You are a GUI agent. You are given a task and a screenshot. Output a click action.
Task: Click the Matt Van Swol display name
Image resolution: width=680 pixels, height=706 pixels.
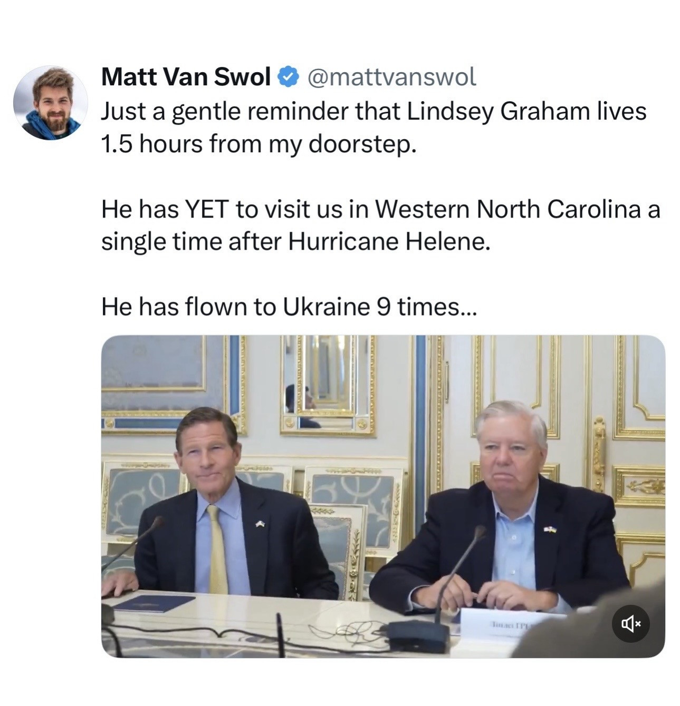tap(186, 77)
